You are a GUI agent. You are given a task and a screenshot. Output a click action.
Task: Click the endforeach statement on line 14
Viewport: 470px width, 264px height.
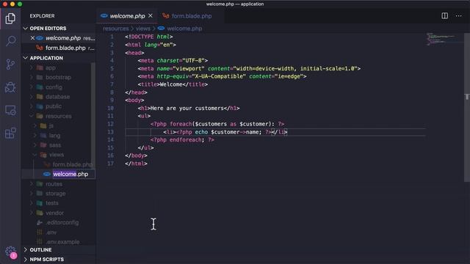point(182,140)
